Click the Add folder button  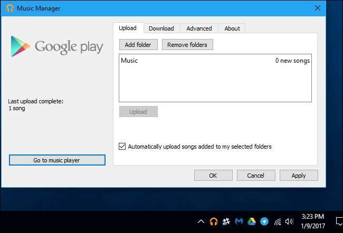138,45
